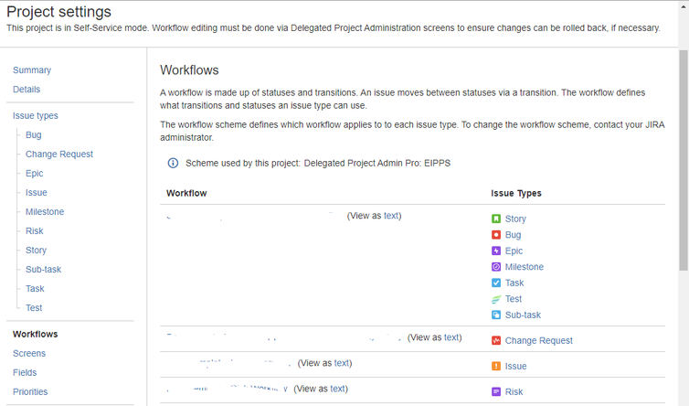Select Issue in sidebar tree
Image resolution: width=689 pixels, height=406 pixels.
point(36,193)
